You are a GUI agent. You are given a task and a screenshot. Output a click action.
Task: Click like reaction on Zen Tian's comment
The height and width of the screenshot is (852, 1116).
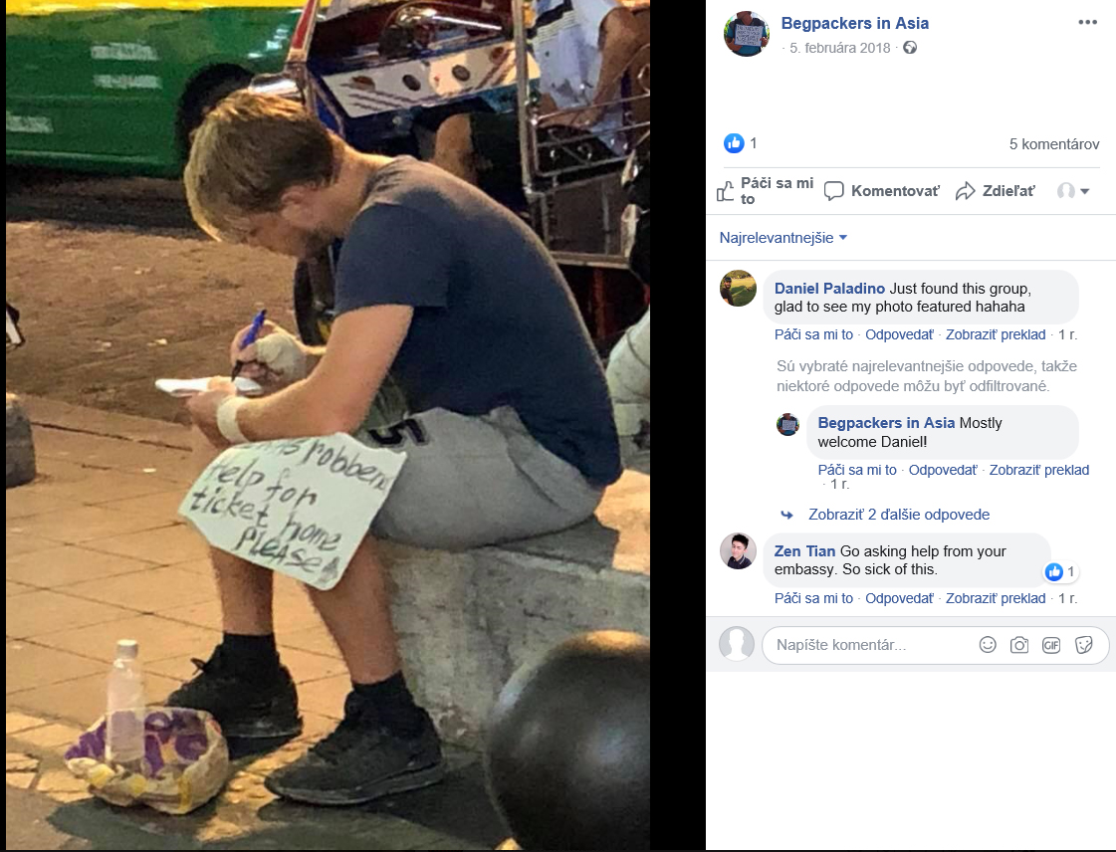pos(1054,571)
